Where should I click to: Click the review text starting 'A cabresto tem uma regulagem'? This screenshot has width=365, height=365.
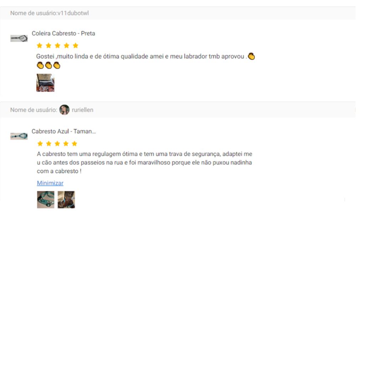point(144,163)
